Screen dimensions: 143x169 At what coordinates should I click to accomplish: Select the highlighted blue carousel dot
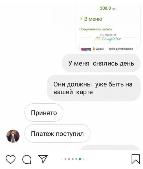click(x=80, y=159)
